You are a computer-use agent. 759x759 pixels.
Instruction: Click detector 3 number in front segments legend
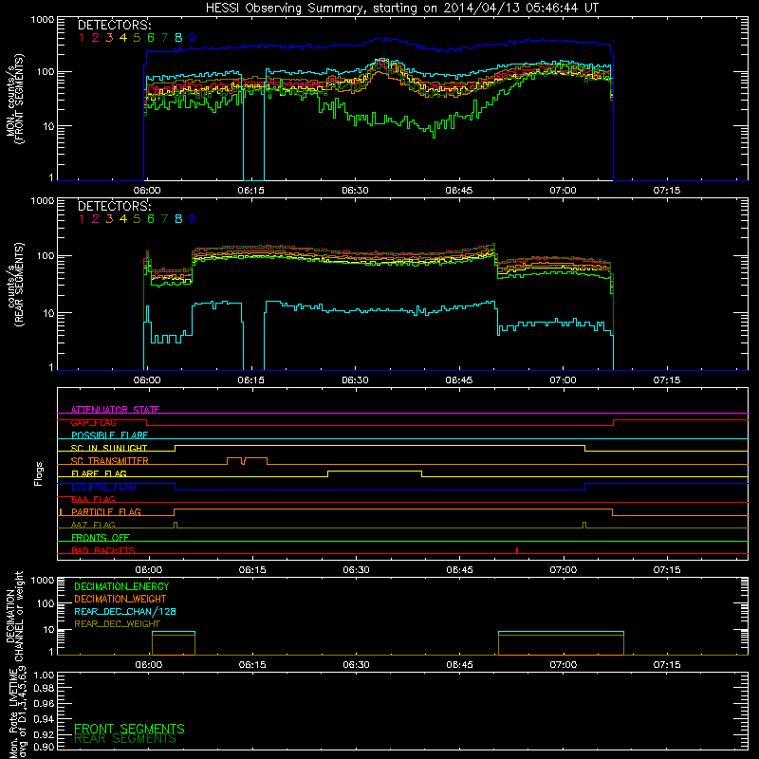click(x=109, y=38)
